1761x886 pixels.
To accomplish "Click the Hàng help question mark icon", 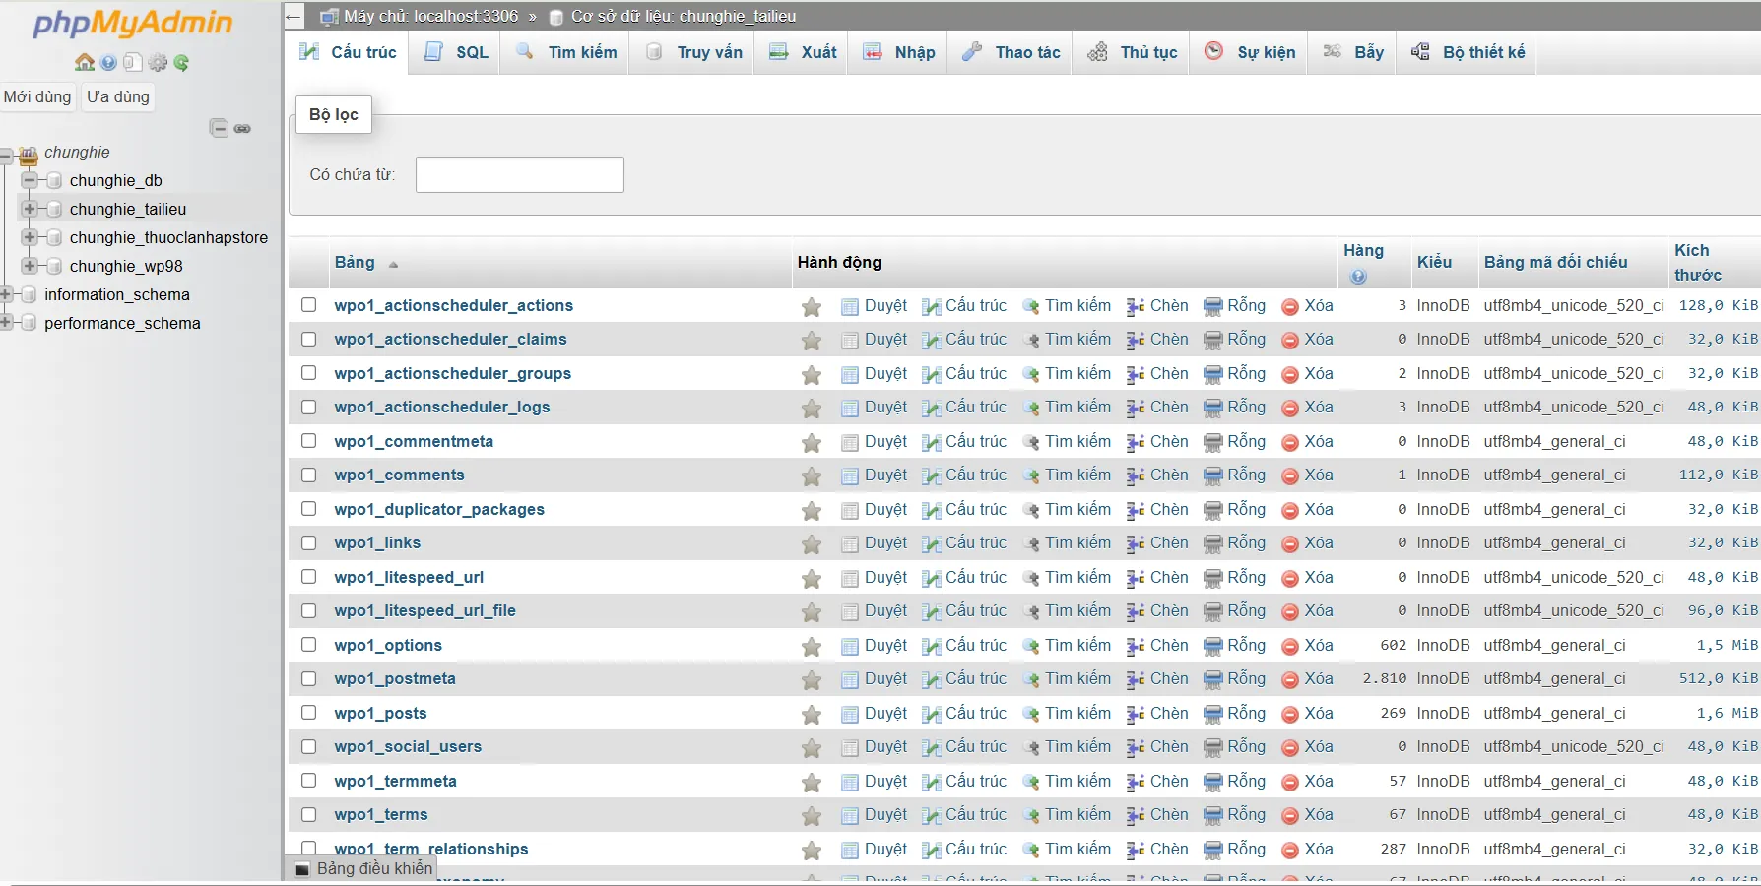I will tap(1358, 277).
